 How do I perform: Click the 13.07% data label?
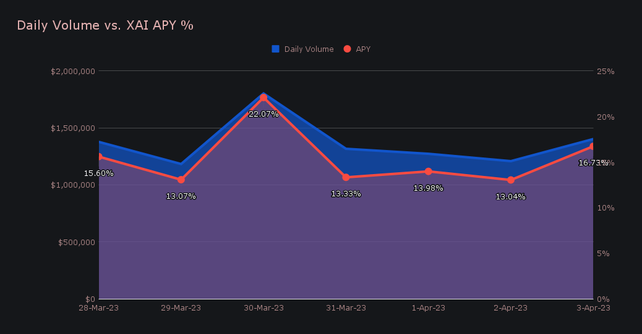coord(181,196)
